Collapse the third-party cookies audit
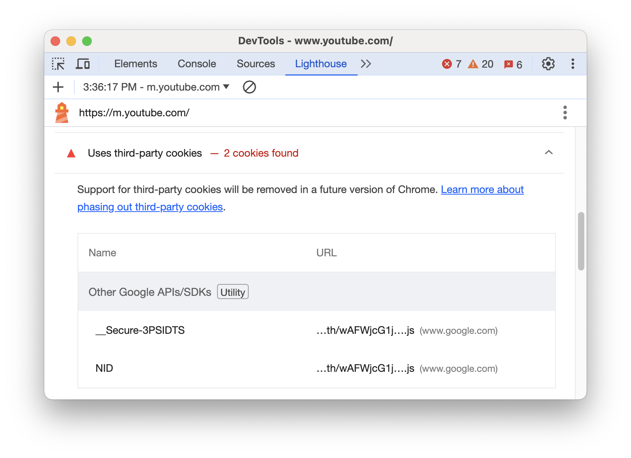This screenshot has width=631, height=458. coord(548,153)
